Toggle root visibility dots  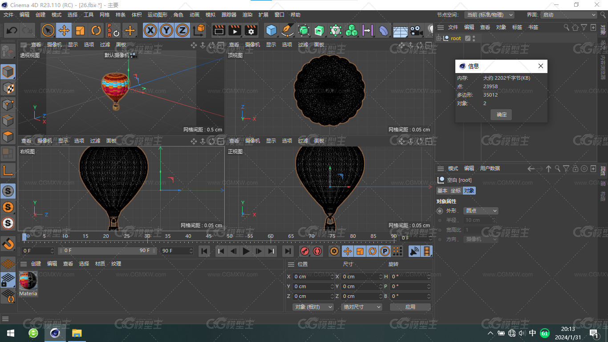[474, 38]
